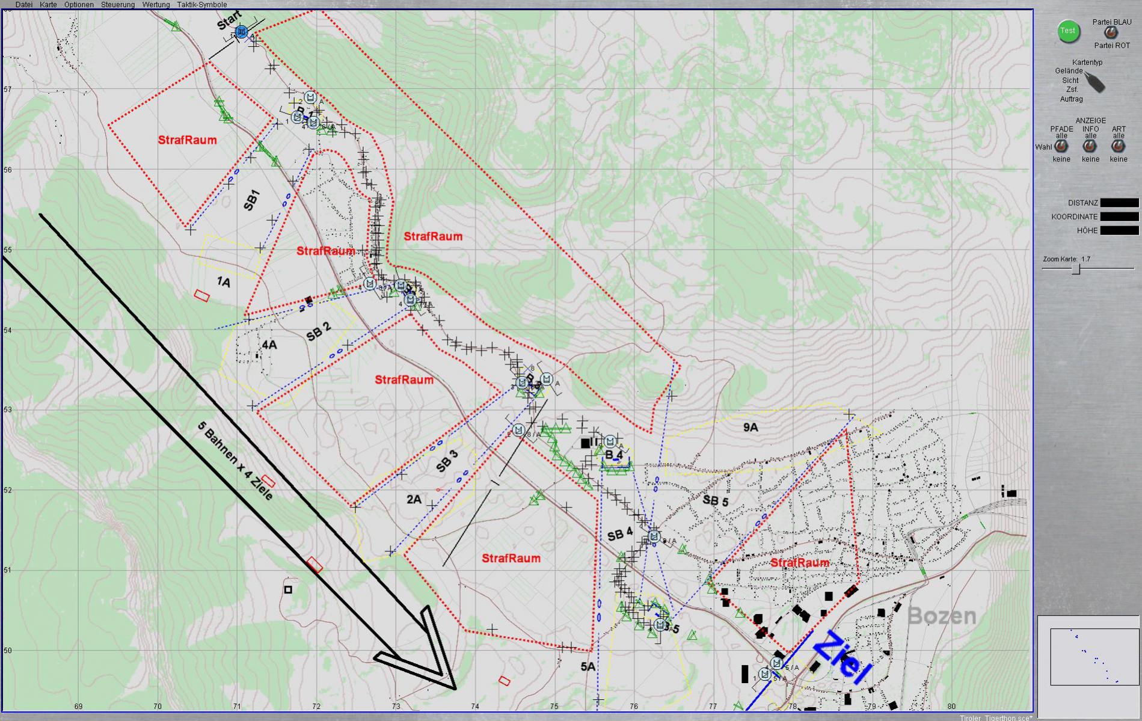This screenshot has width=1142, height=721.
Task: Expand the Steuerung menu
Action: coord(118,5)
